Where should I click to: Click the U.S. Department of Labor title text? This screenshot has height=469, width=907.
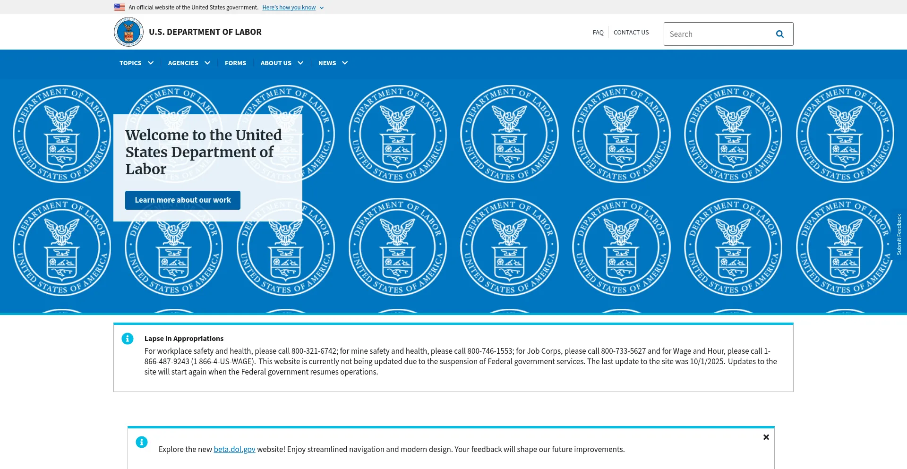click(205, 32)
